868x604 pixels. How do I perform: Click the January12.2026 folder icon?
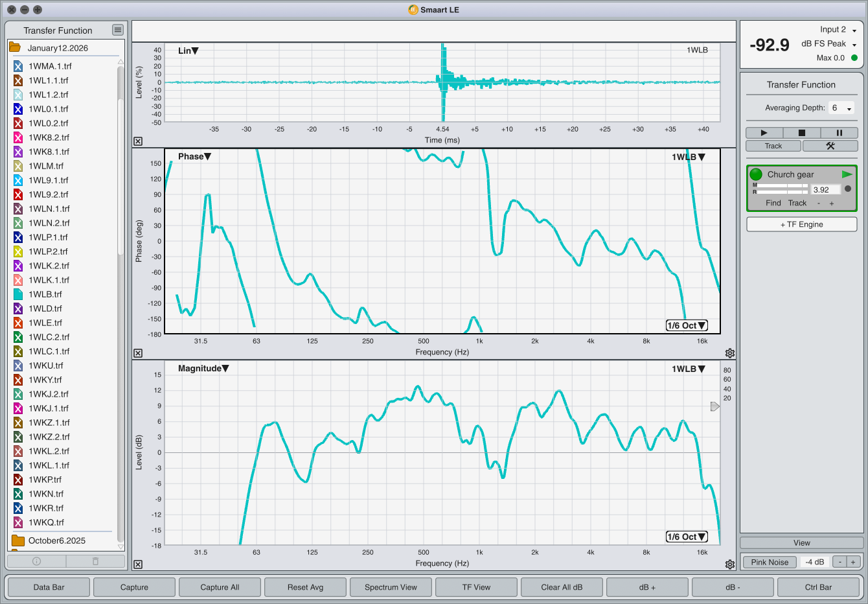[x=14, y=48]
